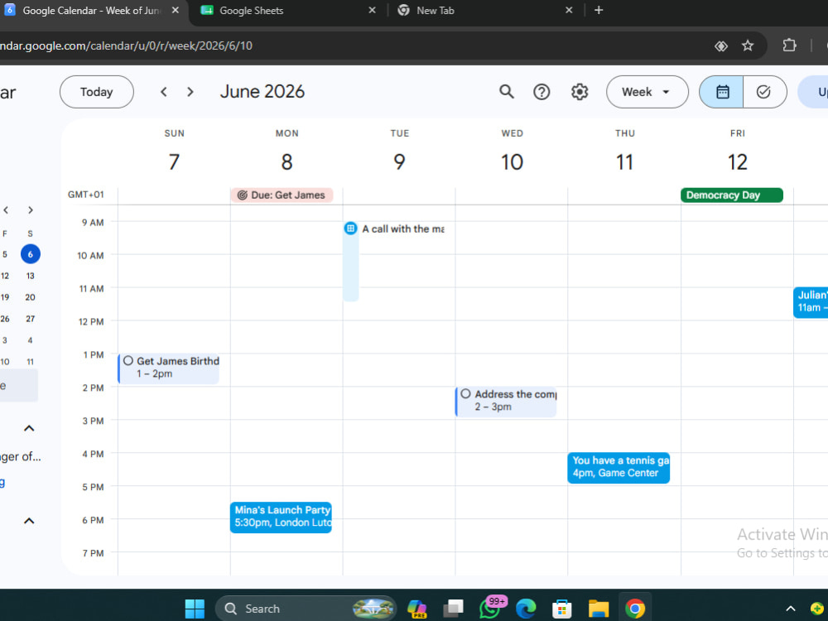Select date 6 in mini calendar
This screenshot has width=828, height=621.
[31, 254]
